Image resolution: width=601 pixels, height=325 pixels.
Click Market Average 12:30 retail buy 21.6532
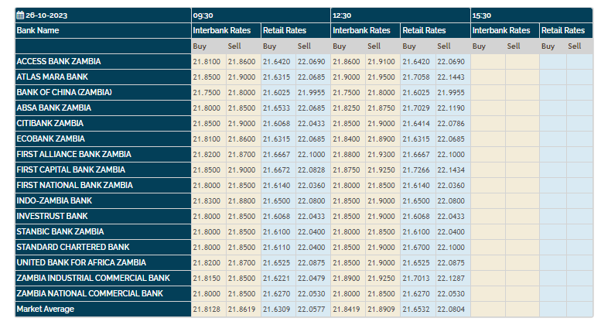point(416,310)
